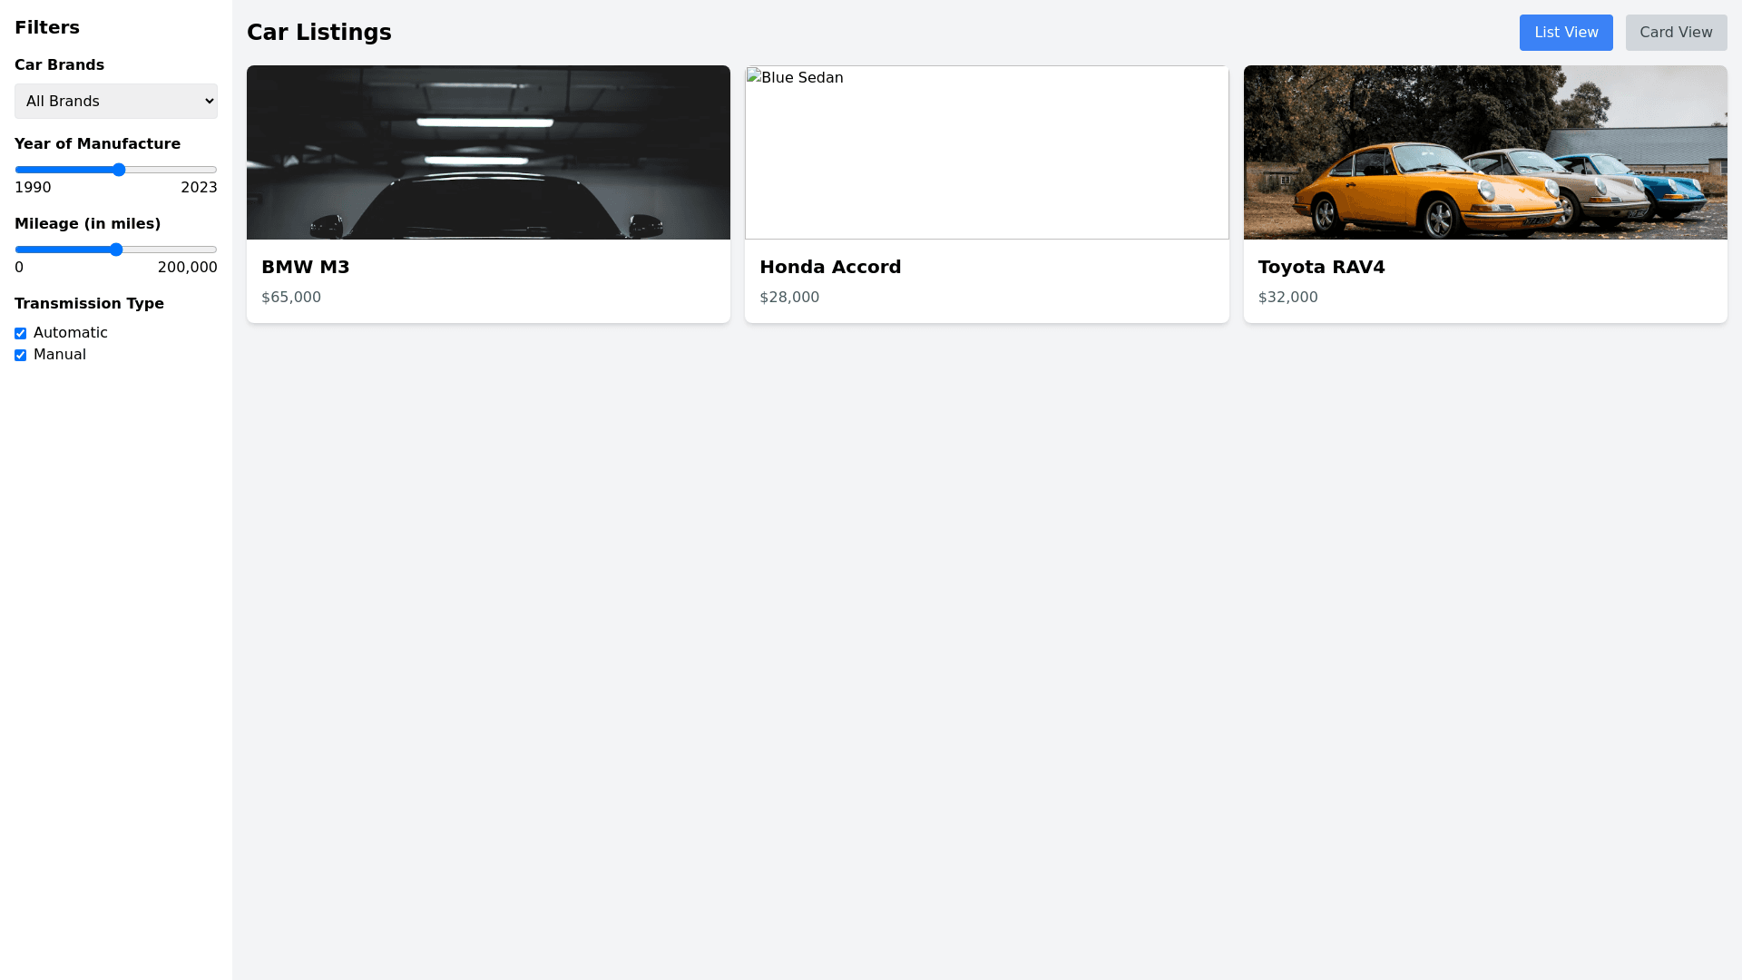Image resolution: width=1742 pixels, height=980 pixels.
Task: Click the broken Blue Sedan image
Action: pyautogui.click(x=986, y=152)
